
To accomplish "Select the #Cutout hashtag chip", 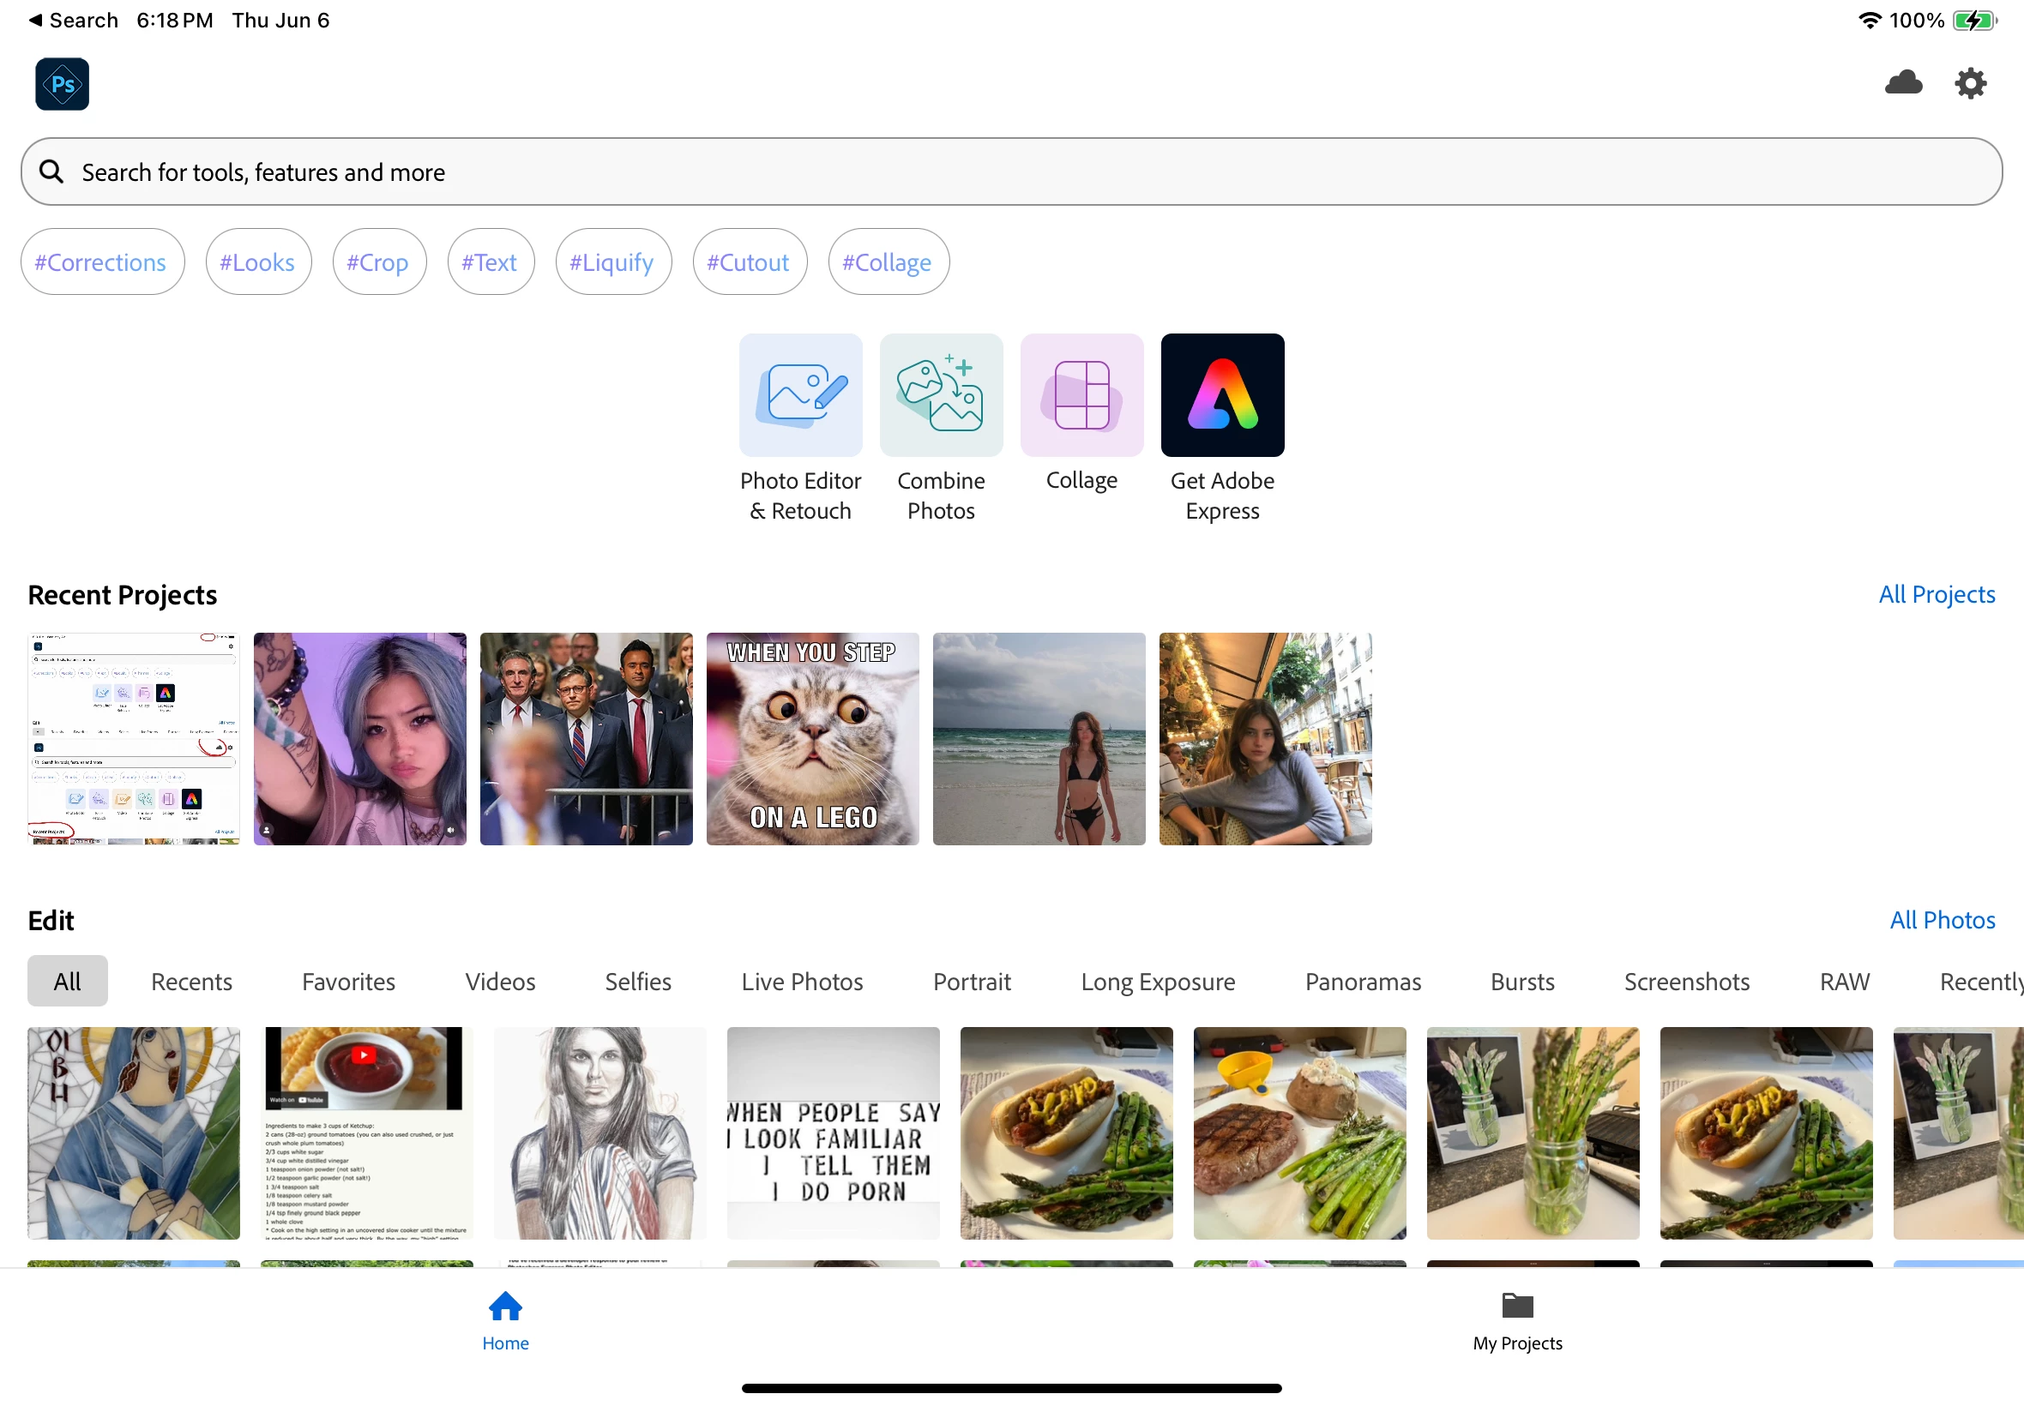I will [748, 261].
